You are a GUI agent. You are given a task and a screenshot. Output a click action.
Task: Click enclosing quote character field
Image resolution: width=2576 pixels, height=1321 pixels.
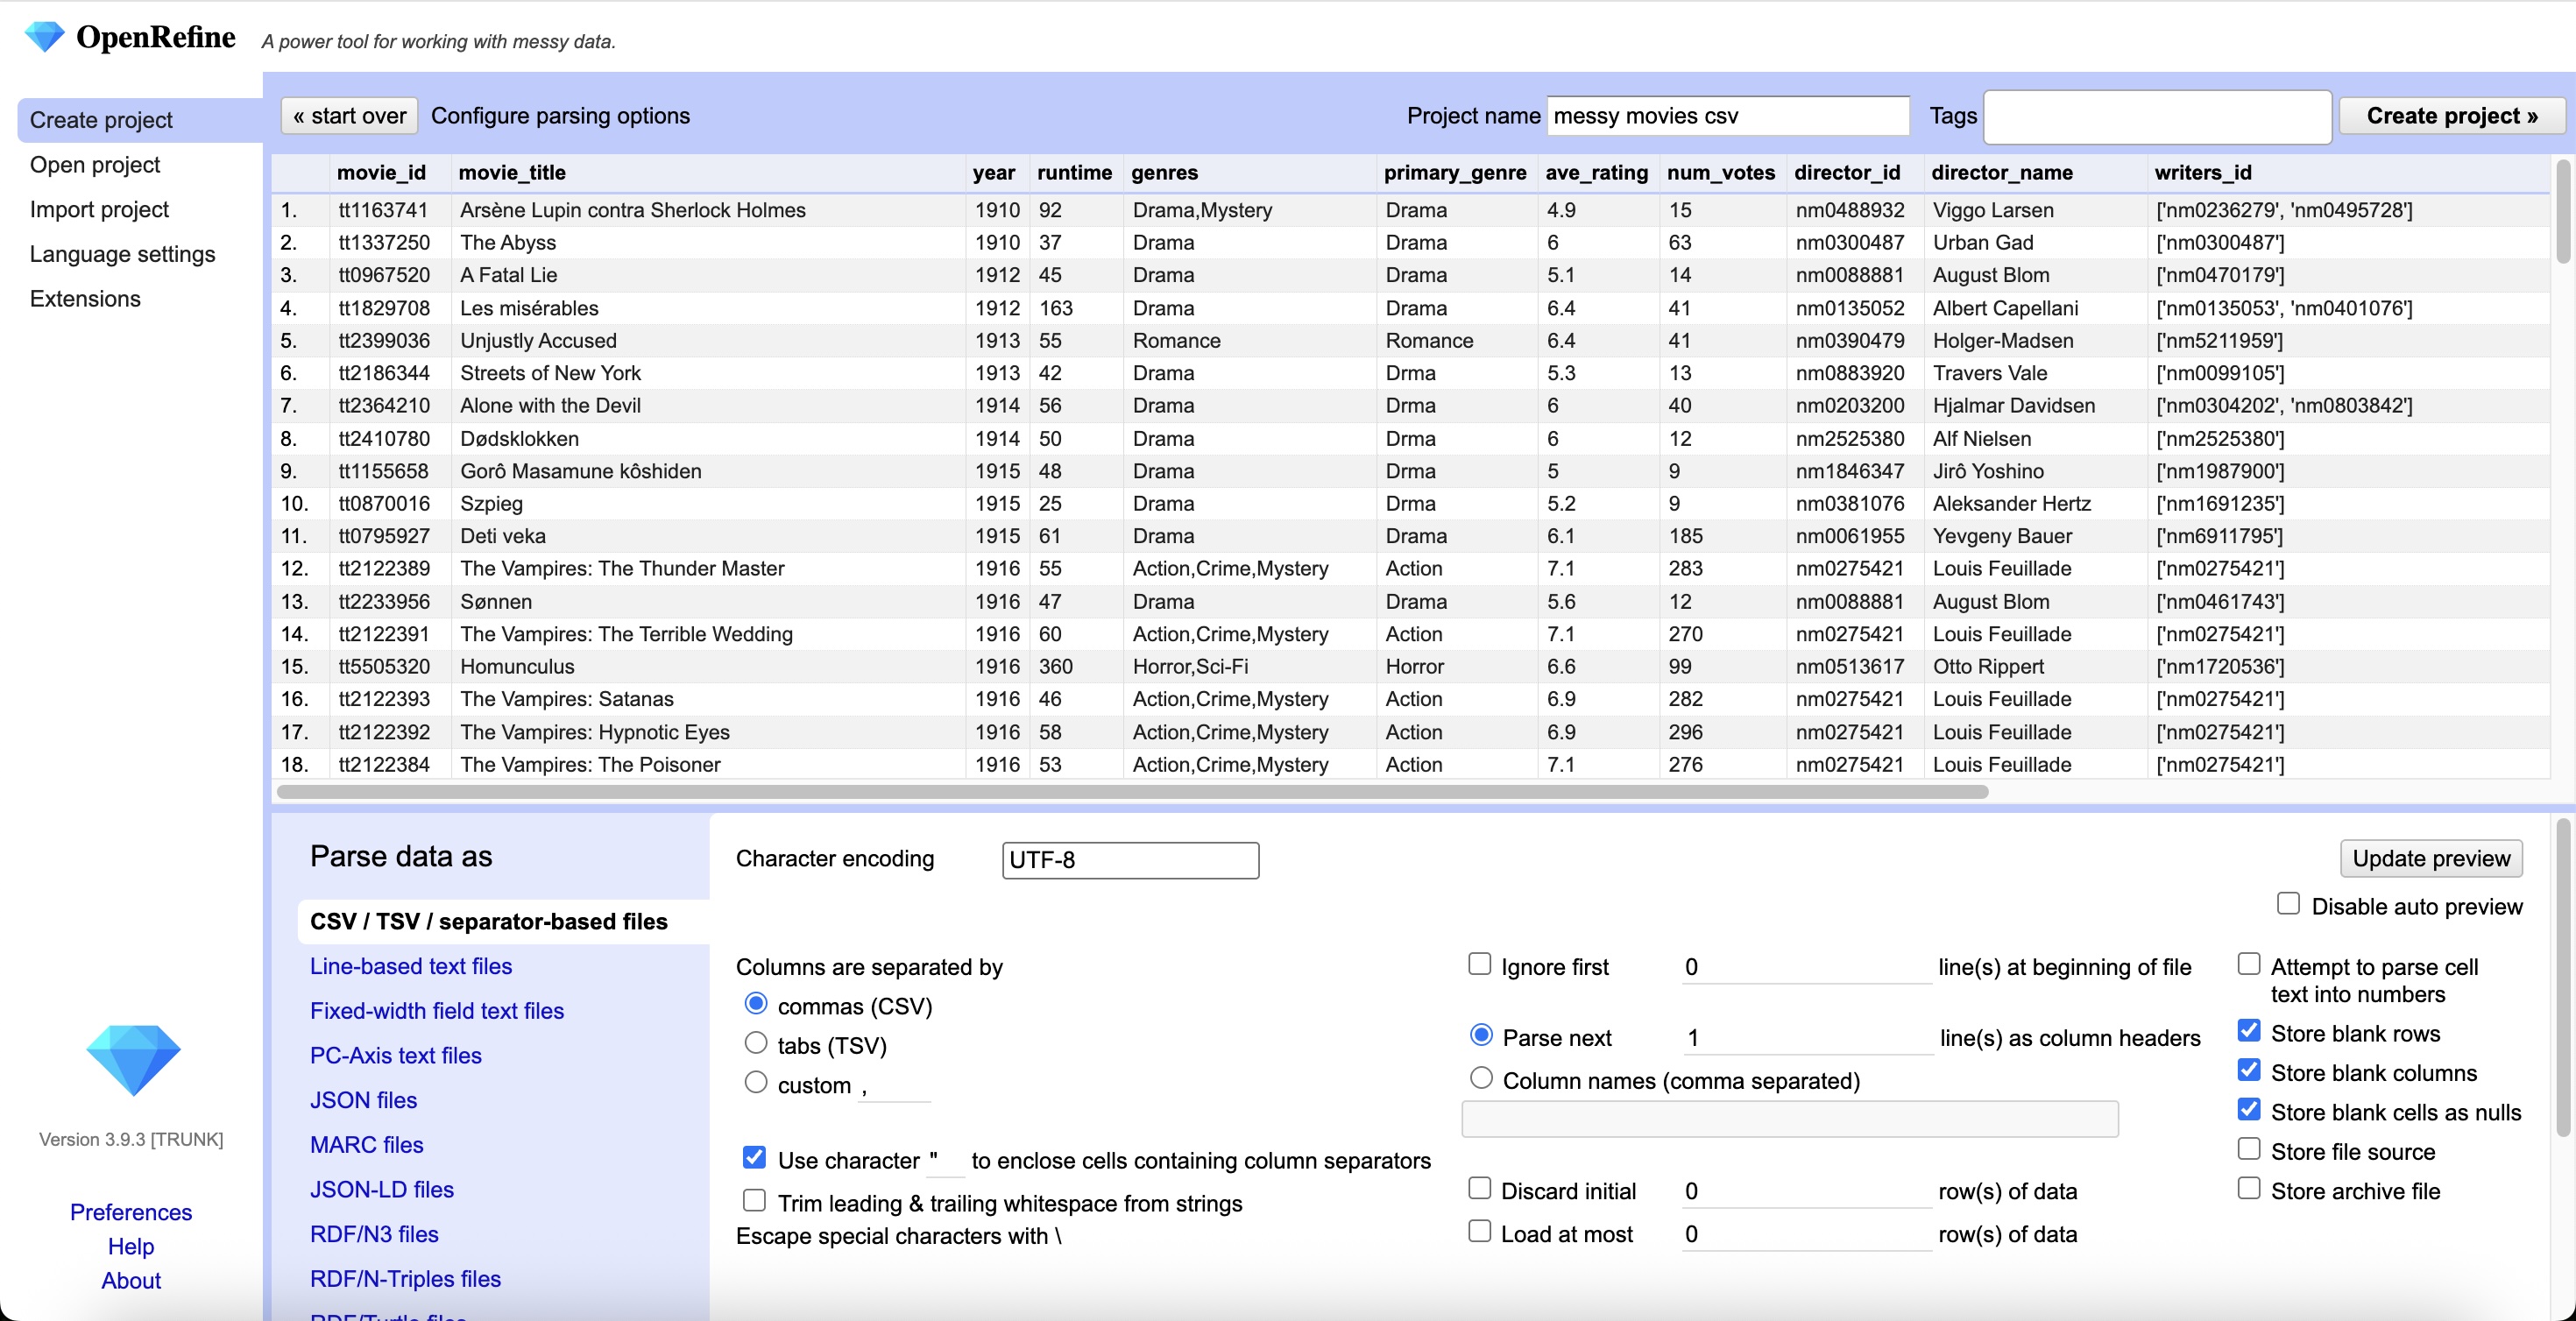[x=945, y=1161]
